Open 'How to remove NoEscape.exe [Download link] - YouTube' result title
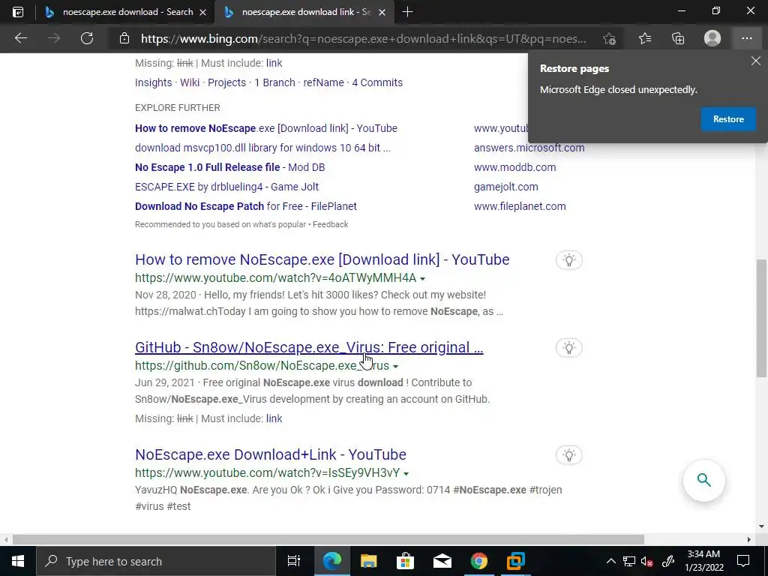Viewport: 768px width, 576px height. 322,259
